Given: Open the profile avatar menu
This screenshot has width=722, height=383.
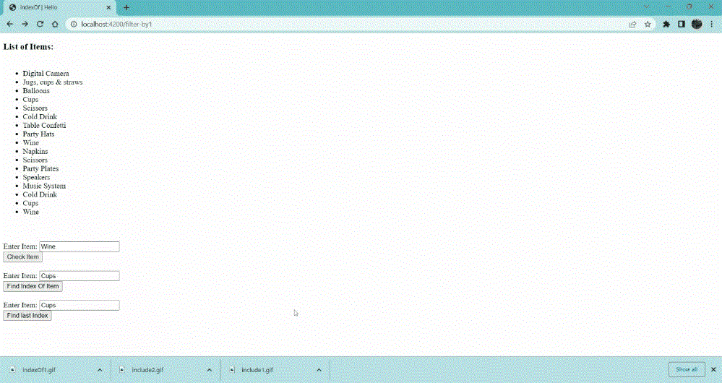Looking at the screenshot, I should pos(697,24).
